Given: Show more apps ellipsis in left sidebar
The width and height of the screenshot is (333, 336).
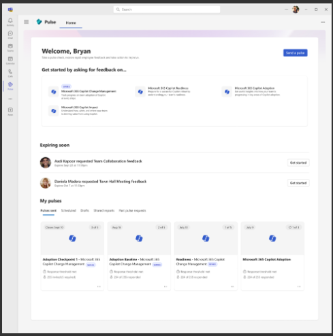Looking at the screenshot, I should [10, 99].
